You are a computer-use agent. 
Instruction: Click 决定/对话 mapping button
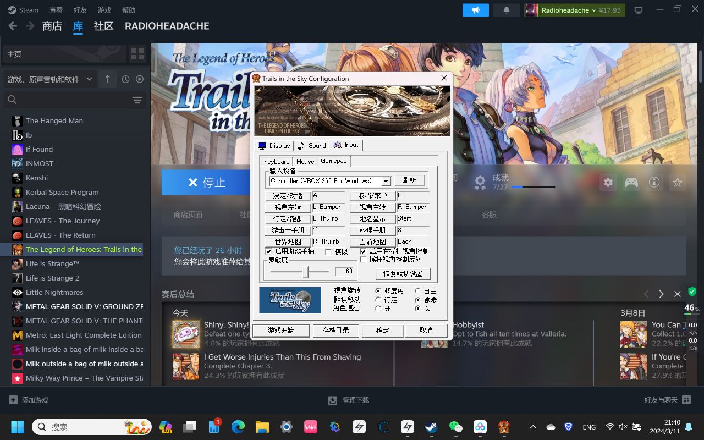(288, 196)
